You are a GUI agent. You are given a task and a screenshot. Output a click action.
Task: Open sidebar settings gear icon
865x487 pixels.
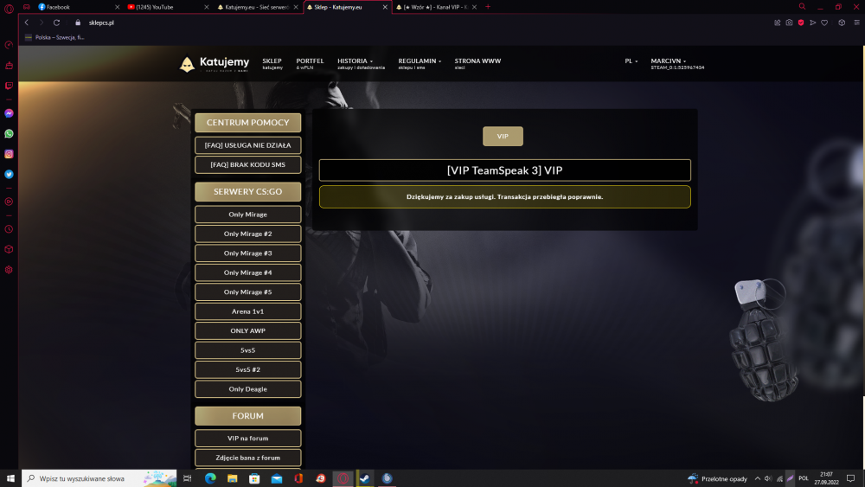[9, 270]
